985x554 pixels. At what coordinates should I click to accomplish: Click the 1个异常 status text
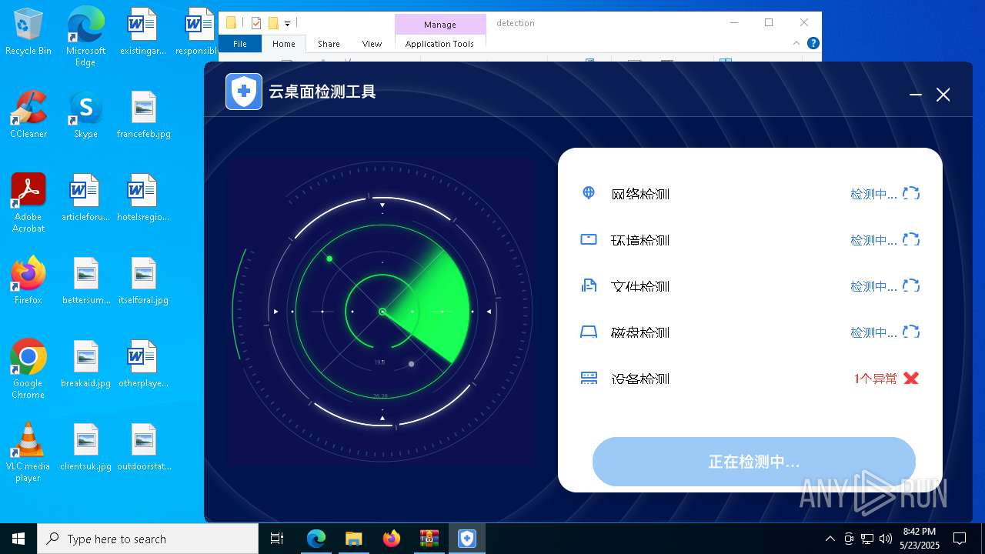876,379
